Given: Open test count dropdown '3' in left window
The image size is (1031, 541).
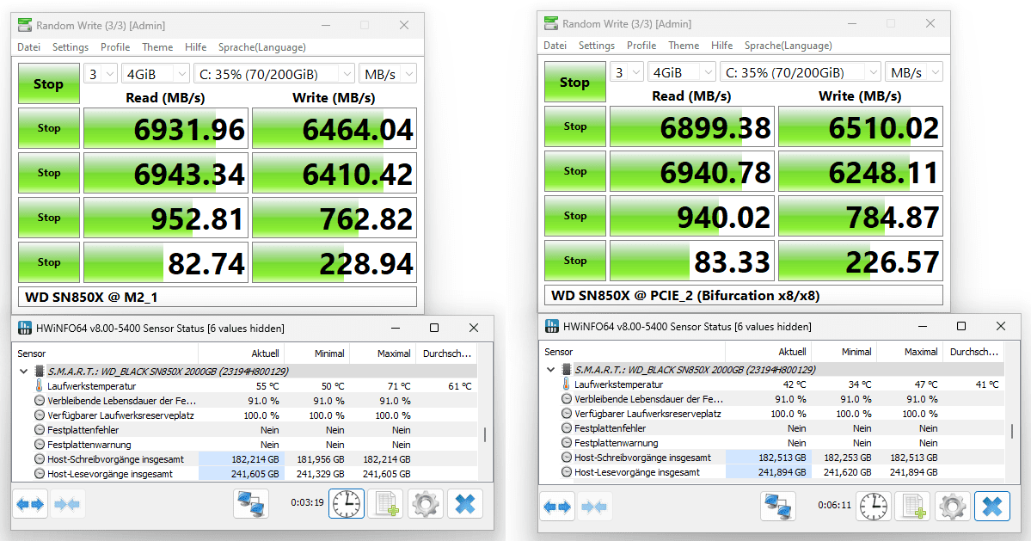Looking at the screenshot, I should pyautogui.click(x=101, y=74).
